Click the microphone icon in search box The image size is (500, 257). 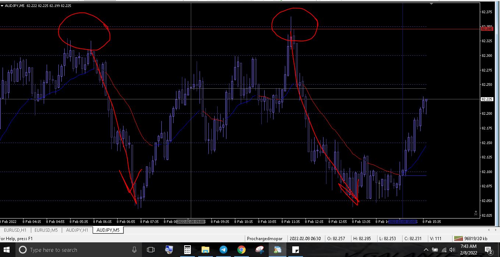pos(135,250)
